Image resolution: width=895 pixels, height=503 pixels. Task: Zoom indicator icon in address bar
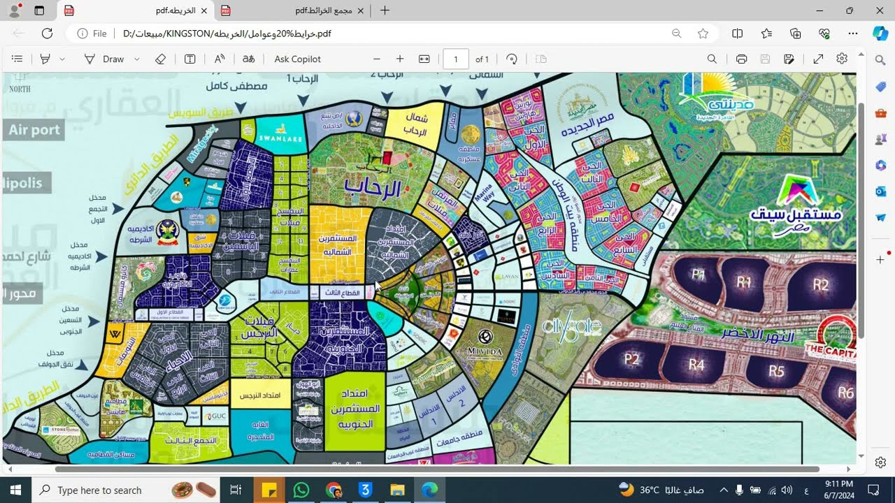676,34
